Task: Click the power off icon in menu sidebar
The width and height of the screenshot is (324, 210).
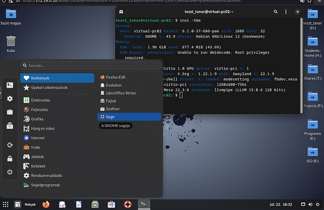Action: (x=10, y=172)
